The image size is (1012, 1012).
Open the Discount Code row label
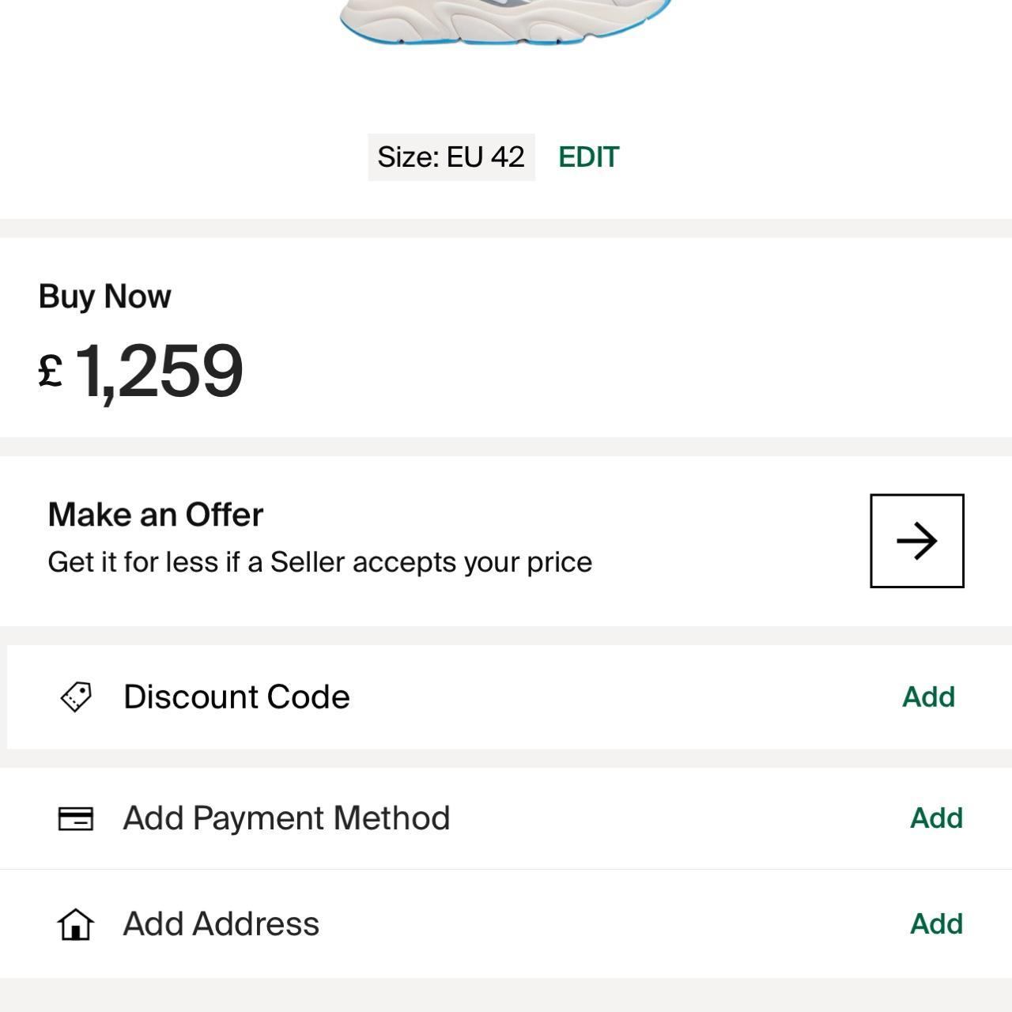pyautogui.click(x=236, y=697)
